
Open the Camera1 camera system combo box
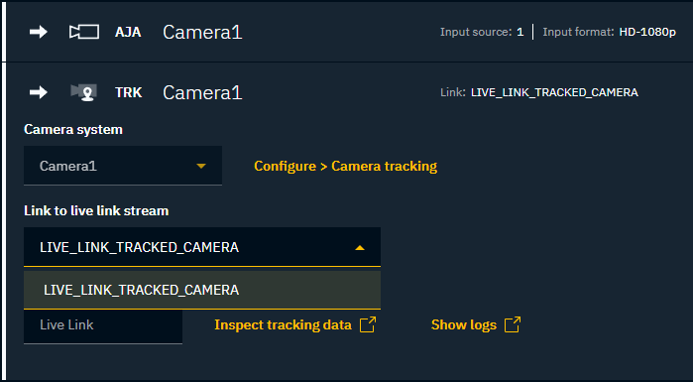(123, 166)
